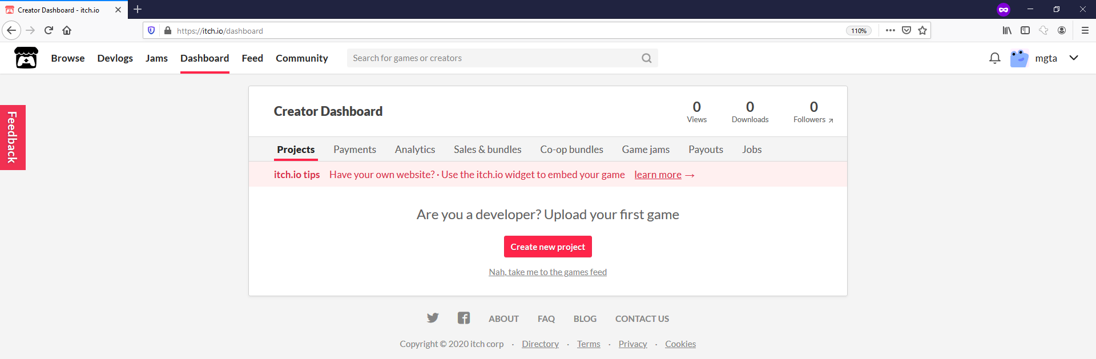This screenshot has height=359, width=1096.
Task: Open the notifications bell
Action: point(995,58)
